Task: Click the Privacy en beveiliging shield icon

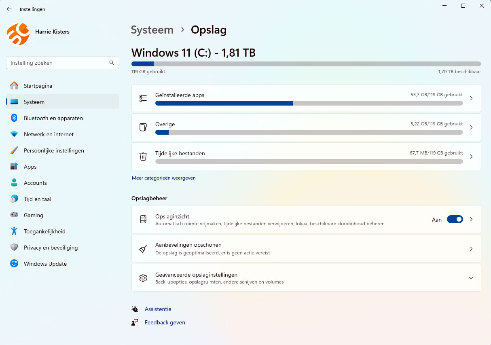Action: (14, 248)
